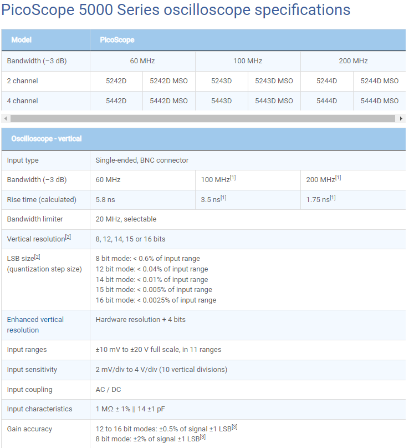Click footnote [1] next to 3.5 ns

[x=223, y=198]
